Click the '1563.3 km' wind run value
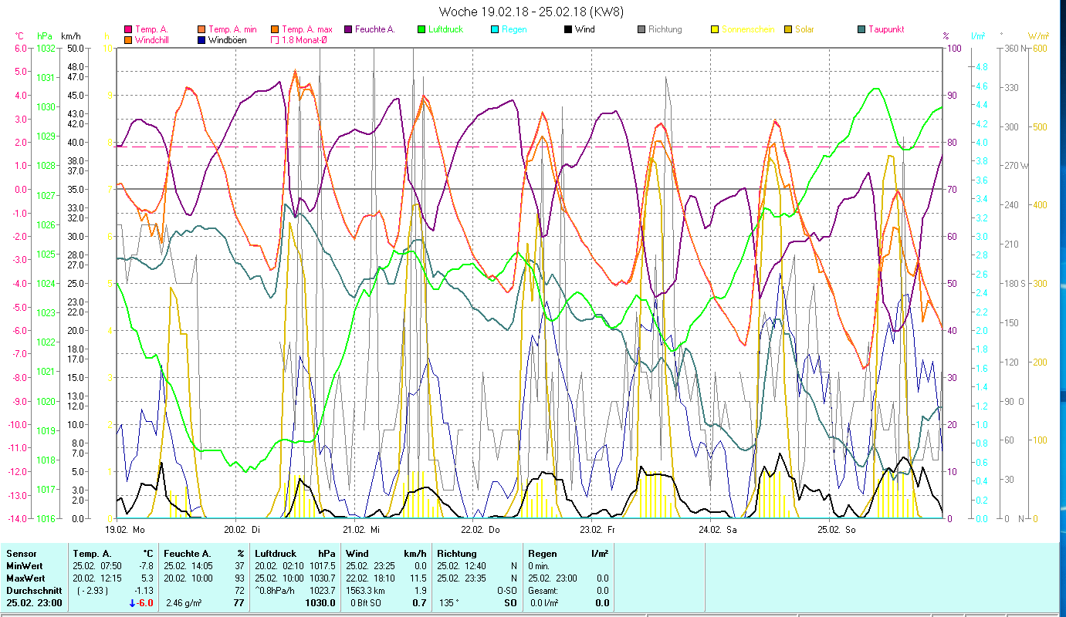Viewport: 1066px width, 617px height. point(366,591)
